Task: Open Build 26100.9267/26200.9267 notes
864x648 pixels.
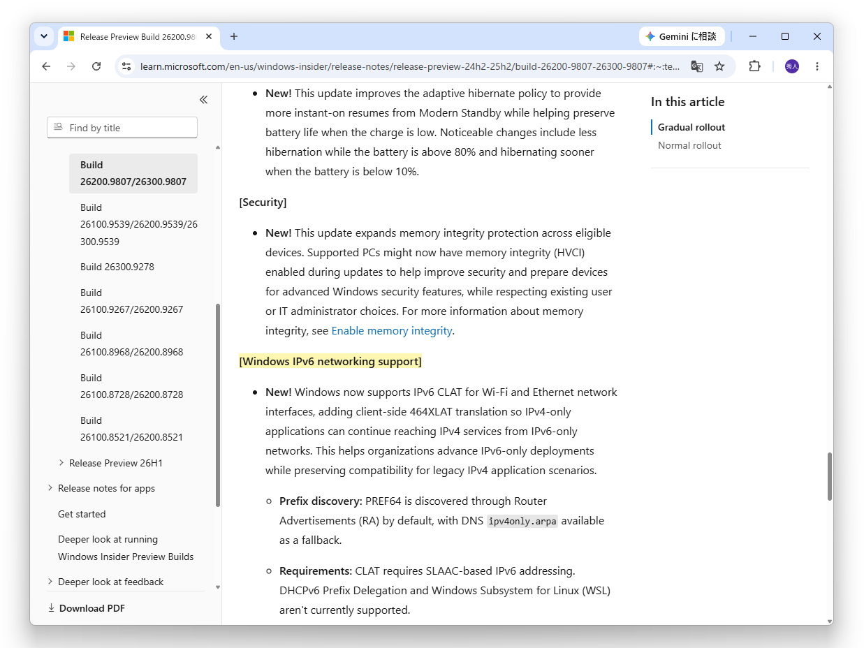Action: (132, 301)
